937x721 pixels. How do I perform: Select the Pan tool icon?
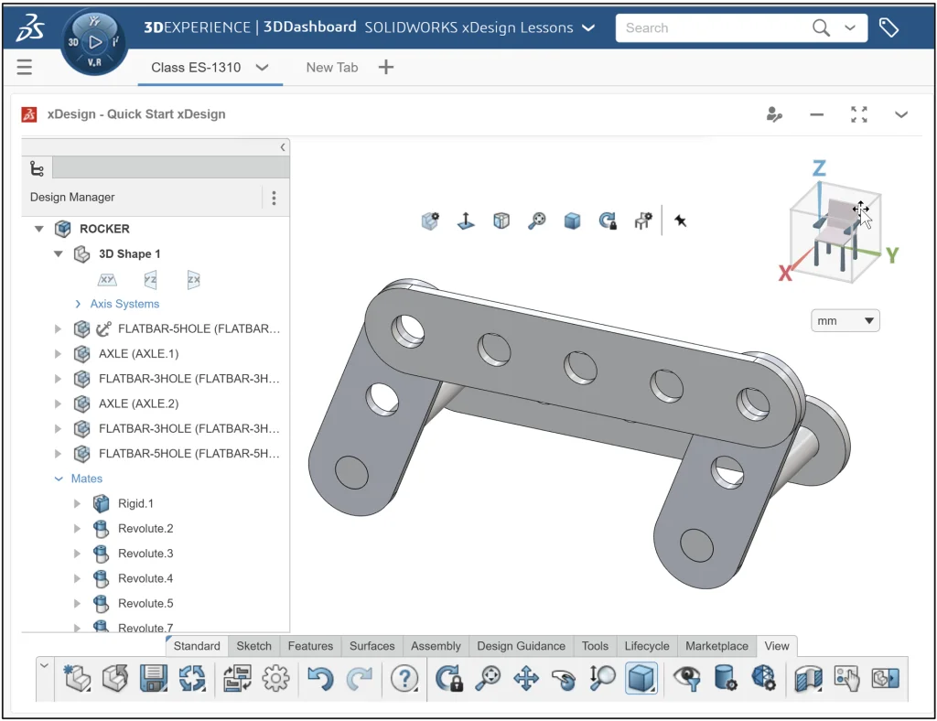[524, 678]
